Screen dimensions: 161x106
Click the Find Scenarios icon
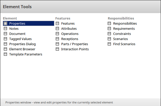(110, 44)
